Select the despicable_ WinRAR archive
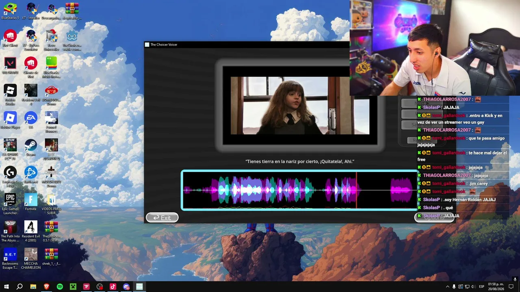 [72, 11]
